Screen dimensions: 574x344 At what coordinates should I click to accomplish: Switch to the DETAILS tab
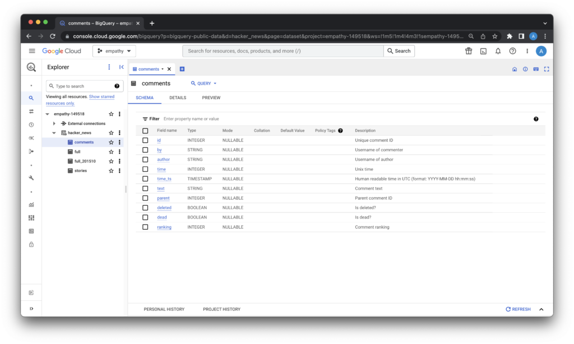point(178,97)
